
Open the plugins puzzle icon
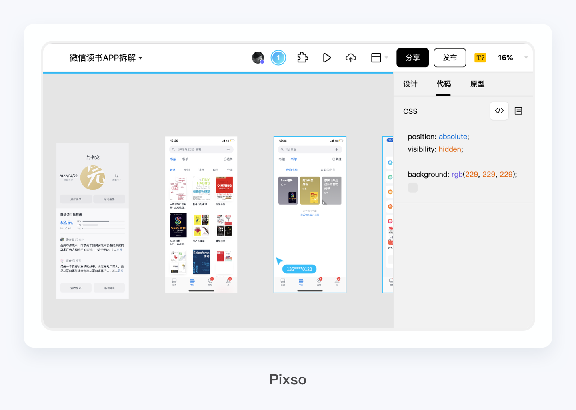coord(303,58)
